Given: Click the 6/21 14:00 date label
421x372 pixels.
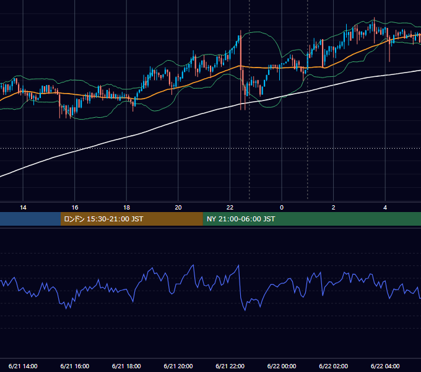Looking at the screenshot, I should 23,366.
